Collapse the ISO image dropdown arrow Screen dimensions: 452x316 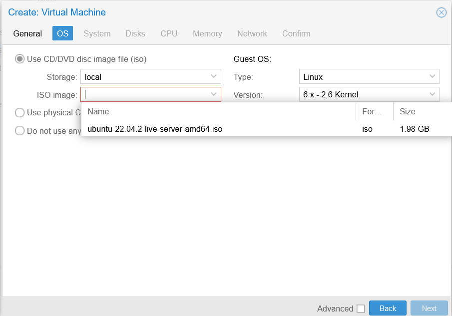pyautogui.click(x=214, y=94)
